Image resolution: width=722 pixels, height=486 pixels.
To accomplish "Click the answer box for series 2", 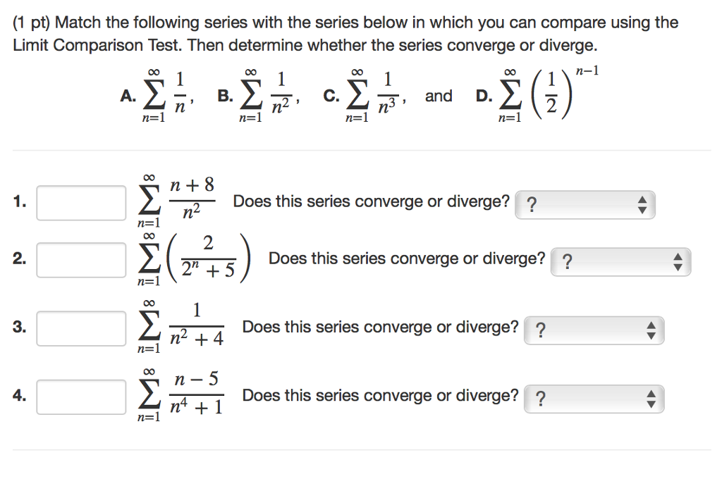I will [x=80, y=260].
